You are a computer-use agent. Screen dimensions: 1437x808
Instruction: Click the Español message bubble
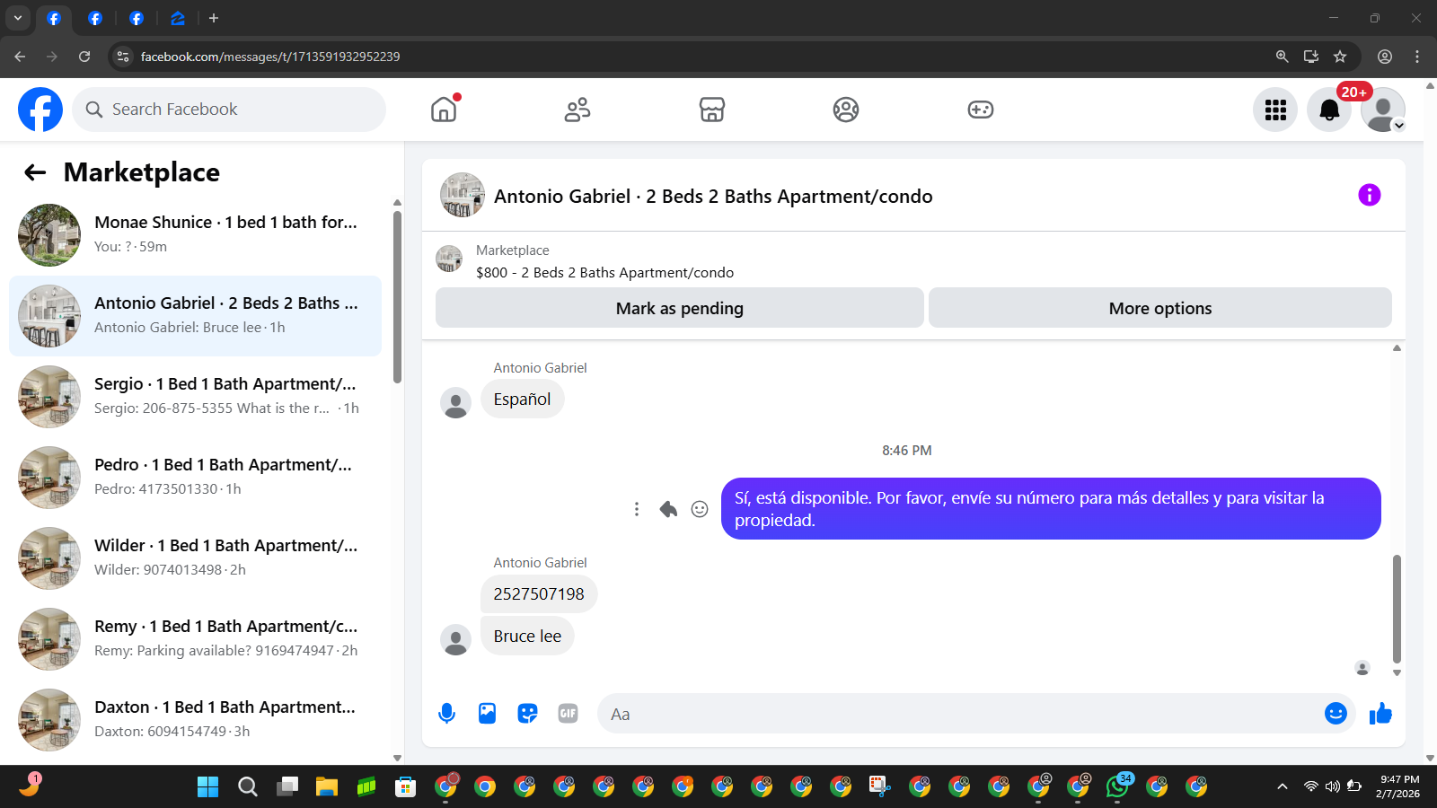522,400
